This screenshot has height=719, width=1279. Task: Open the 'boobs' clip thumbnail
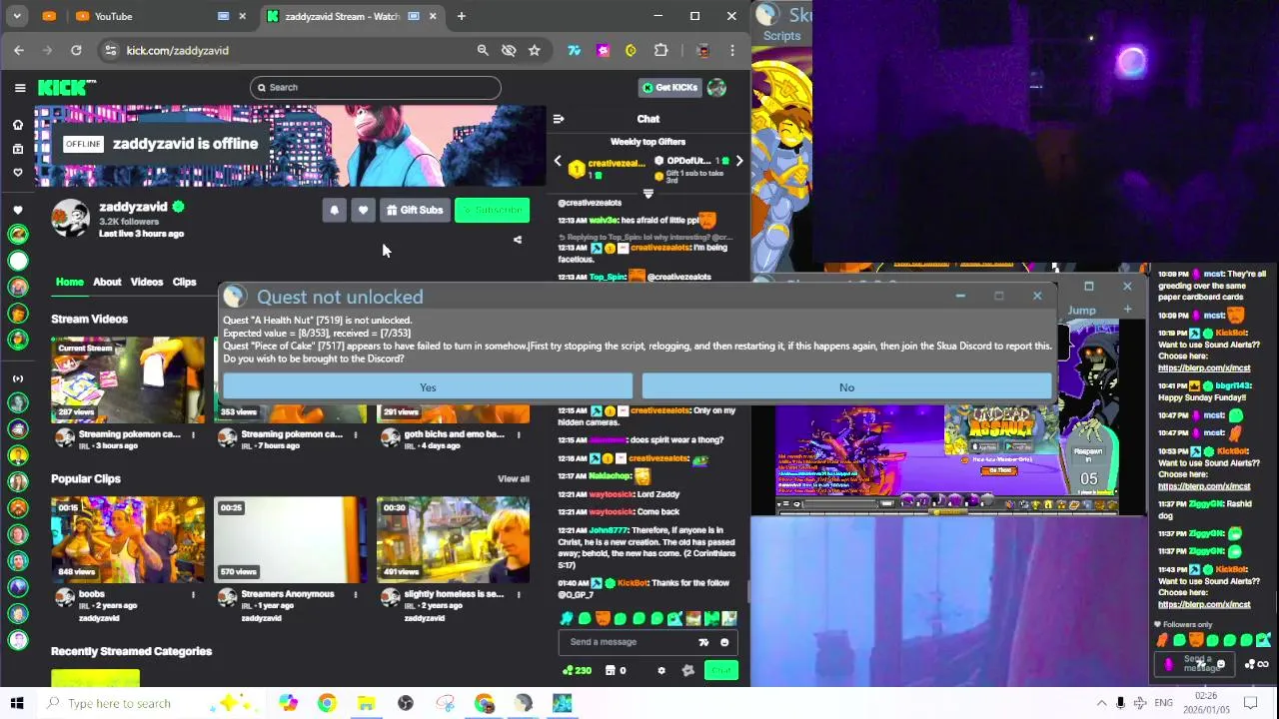point(128,539)
